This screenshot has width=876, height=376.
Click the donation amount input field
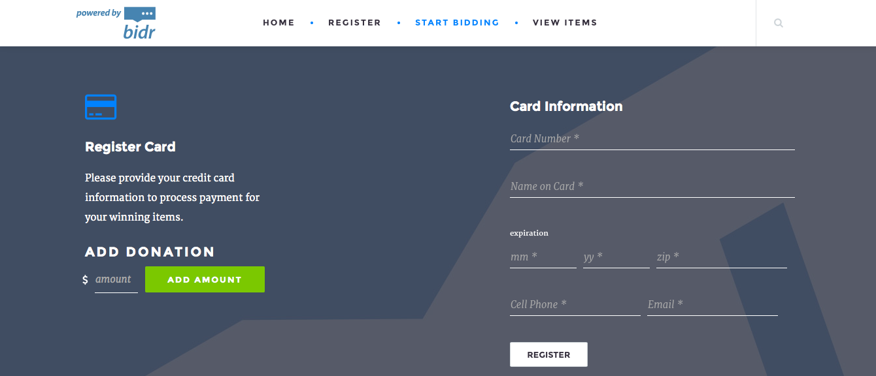click(116, 279)
